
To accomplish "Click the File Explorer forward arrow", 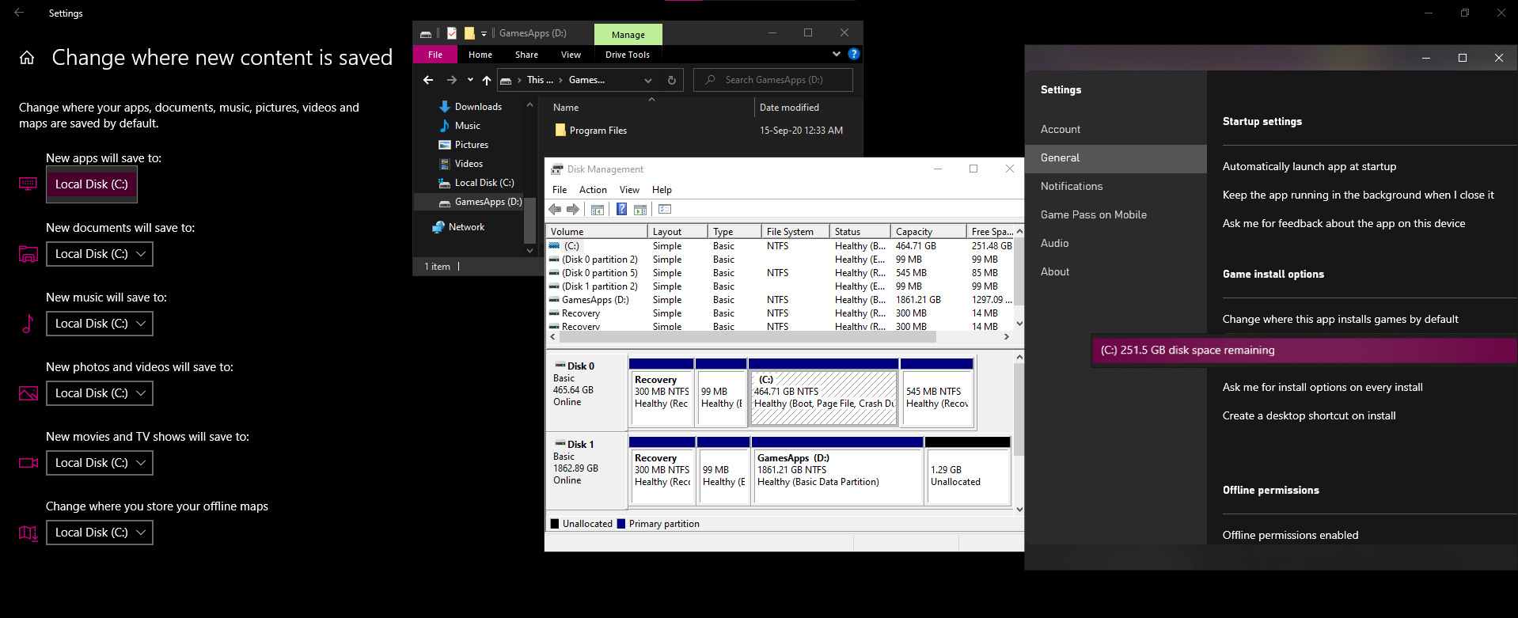I will (452, 80).
